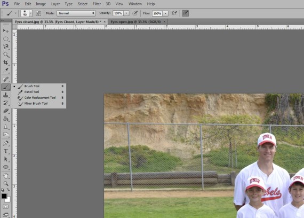Select the Healing Brush tool
Screen dimensions: 304x218
coord(6,79)
